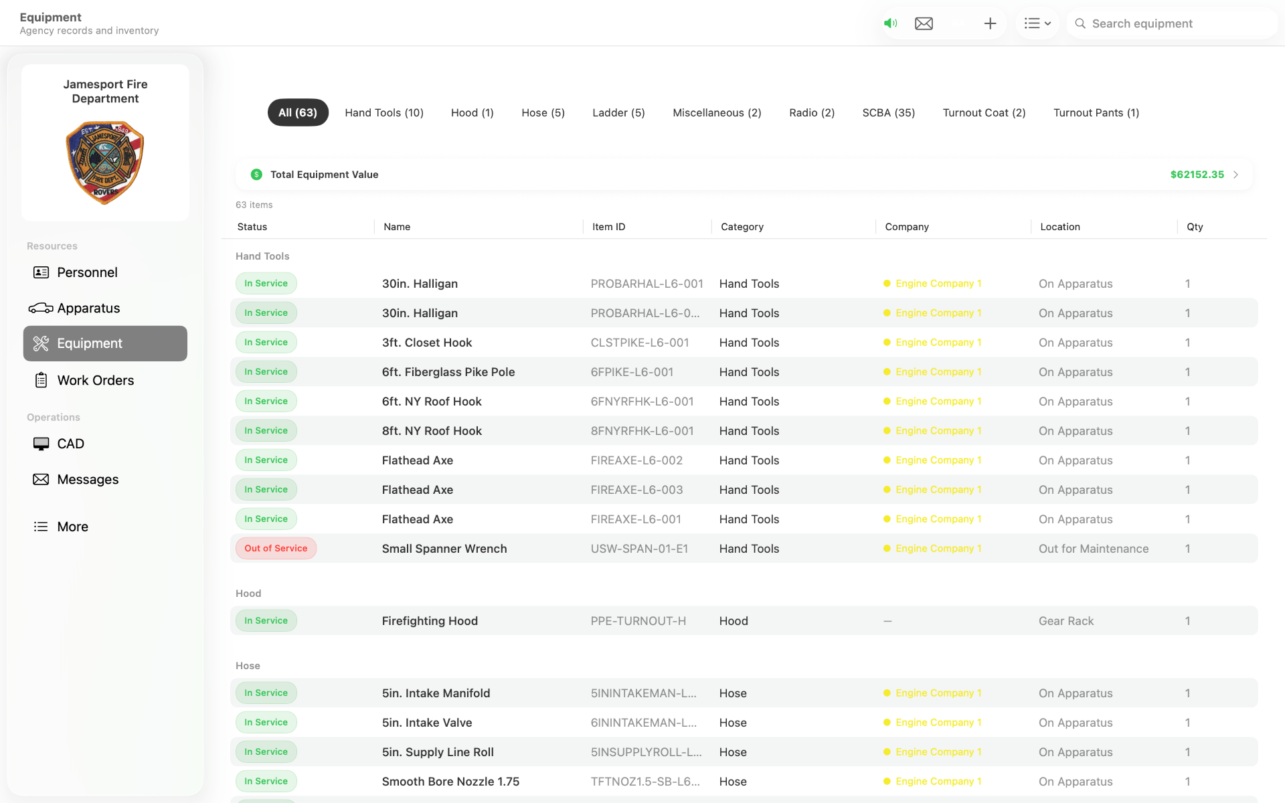Select the 6ft. Fiberglass Pike Pole row

click(744, 371)
